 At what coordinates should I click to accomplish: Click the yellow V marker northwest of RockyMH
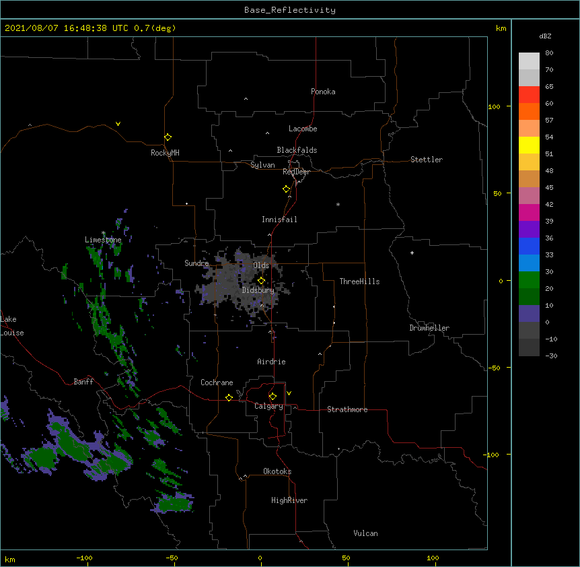(x=118, y=124)
